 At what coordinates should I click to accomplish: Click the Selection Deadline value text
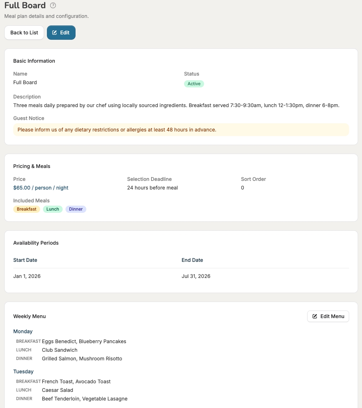point(152,187)
